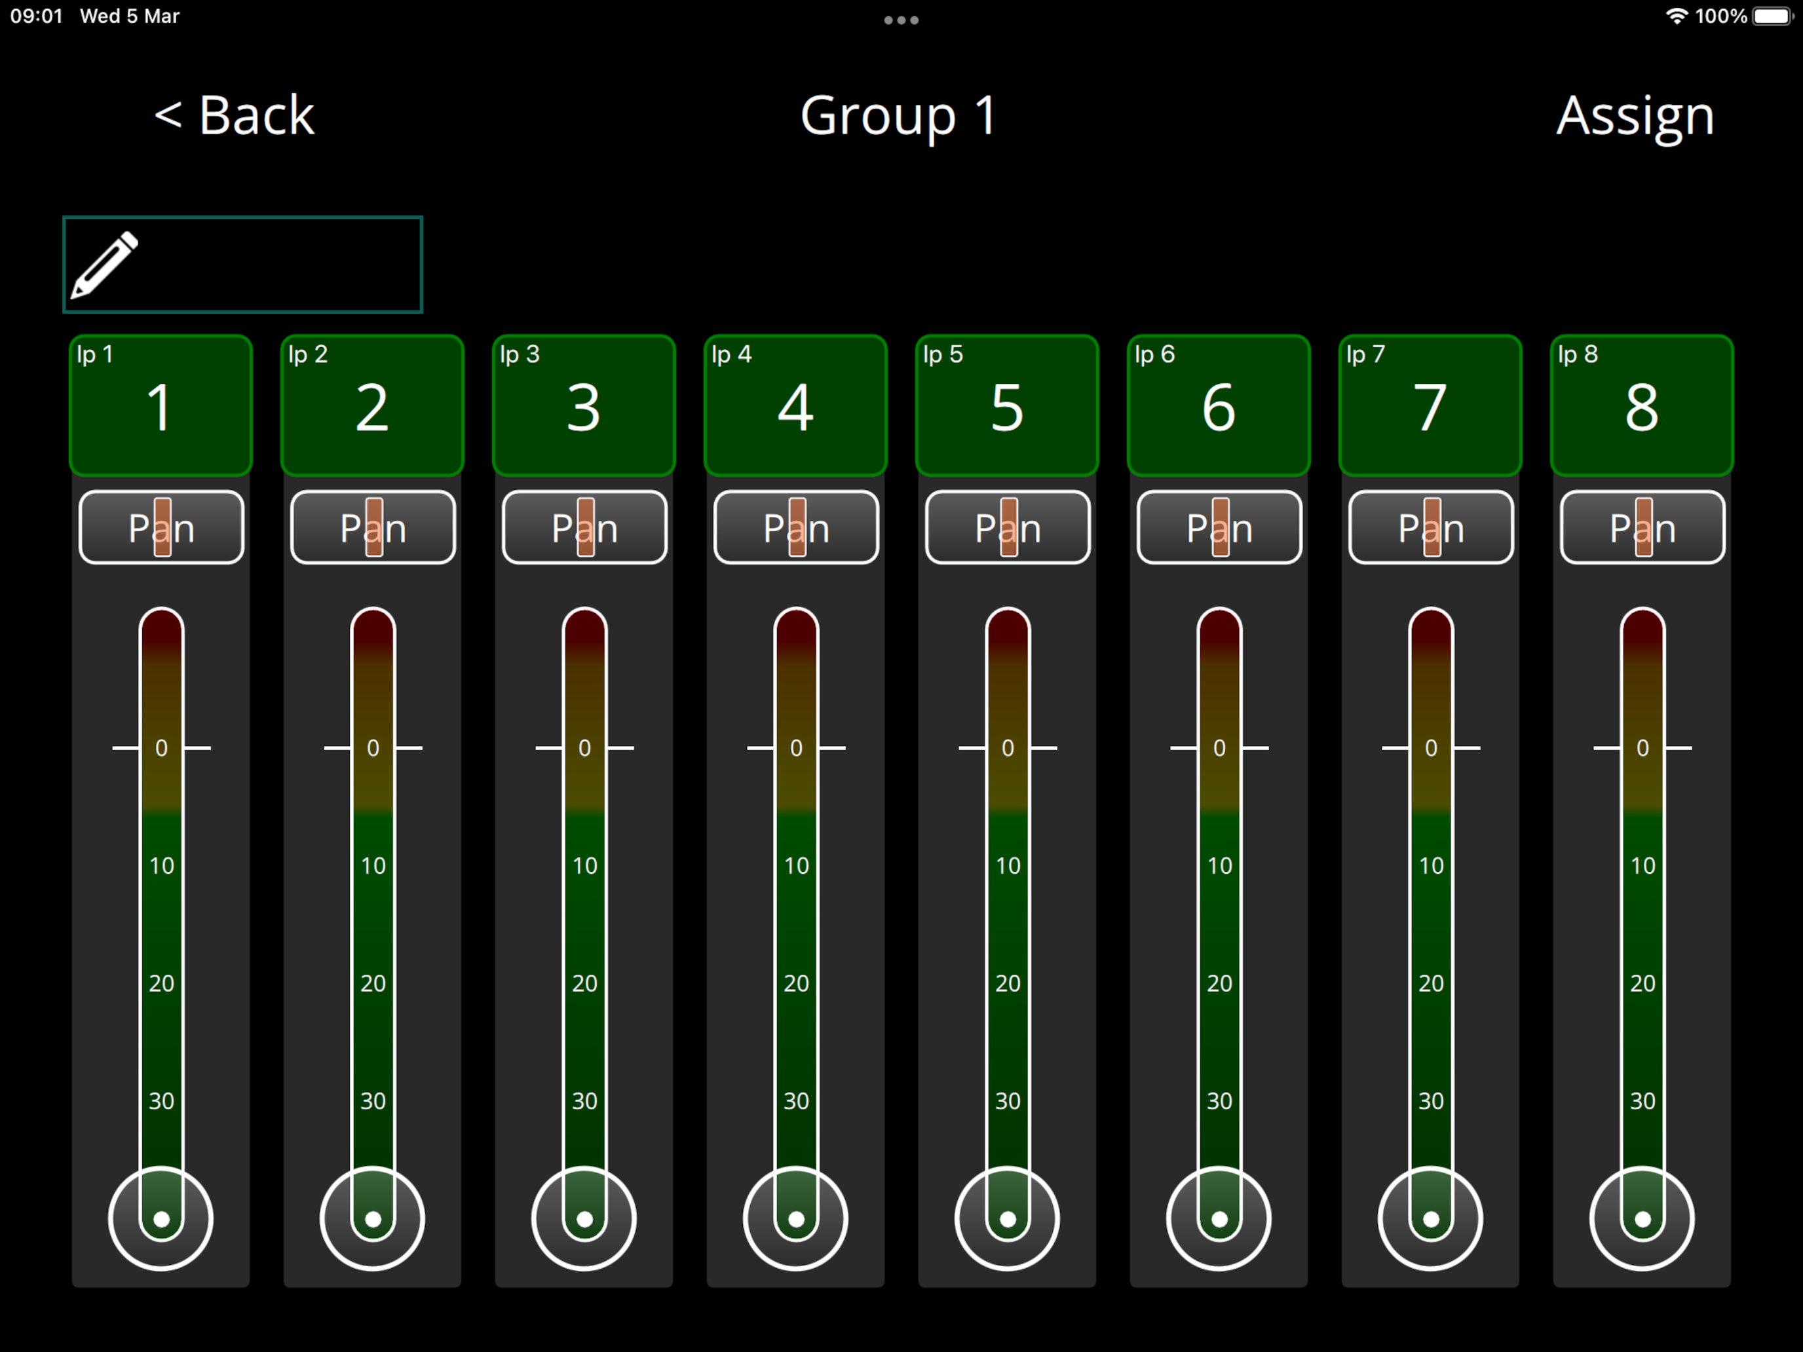Select channel 3 Ip 3 button
The width and height of the screenshot is (1803, 1352).
point(584,405)
